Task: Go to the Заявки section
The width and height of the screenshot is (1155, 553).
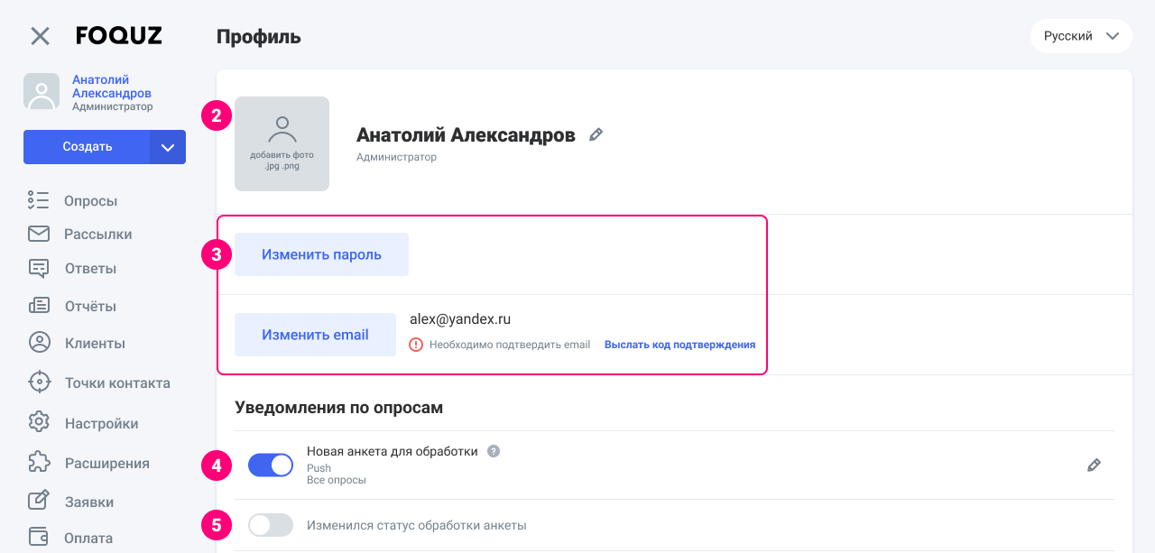Action: [88, 502]
